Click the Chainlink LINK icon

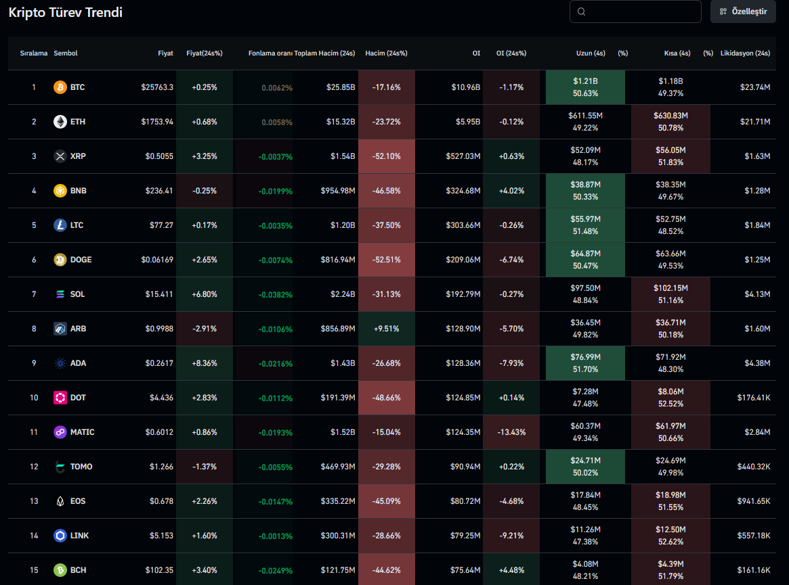coord(60,536)
